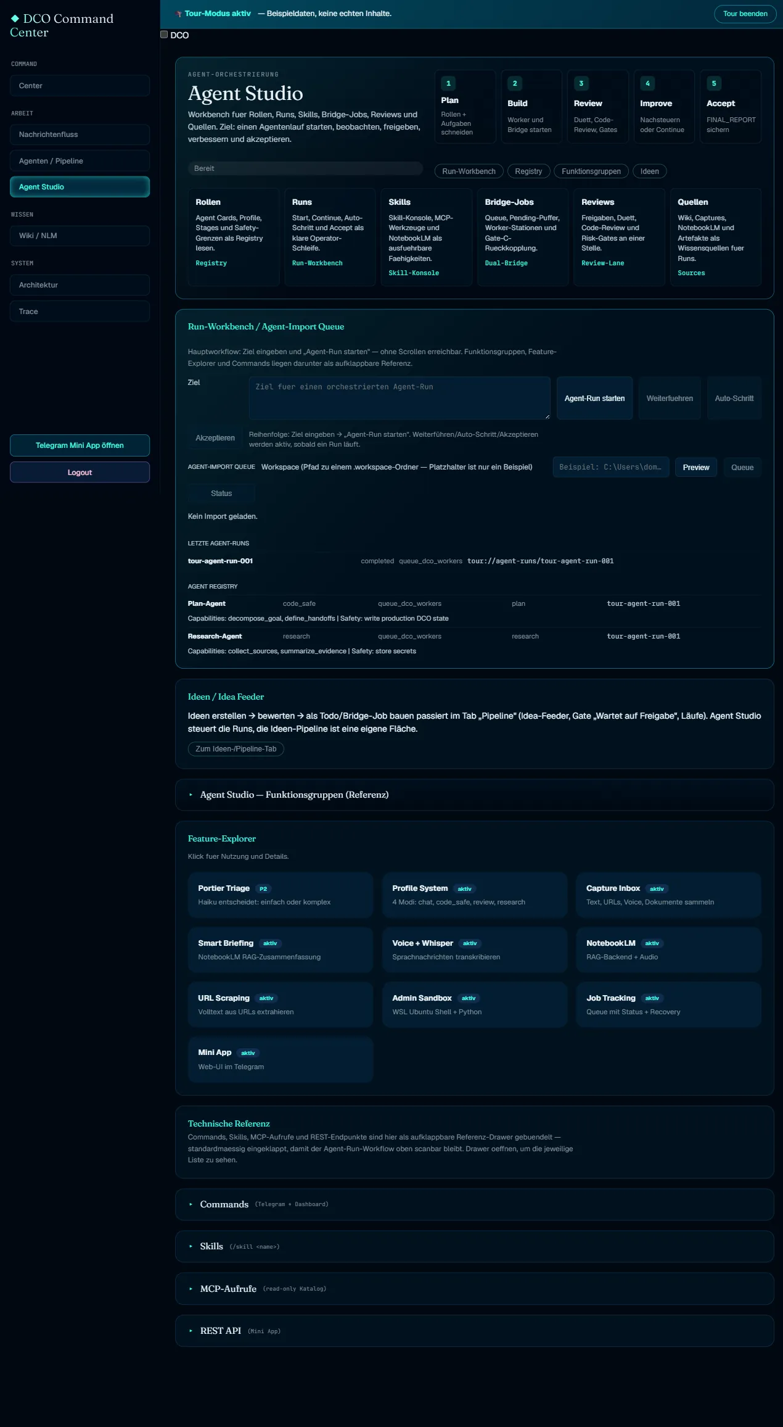
Task: Click the workspace path input field
Action: tap(610, 467)
